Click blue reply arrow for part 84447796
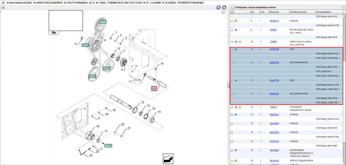 pos(236,49)
